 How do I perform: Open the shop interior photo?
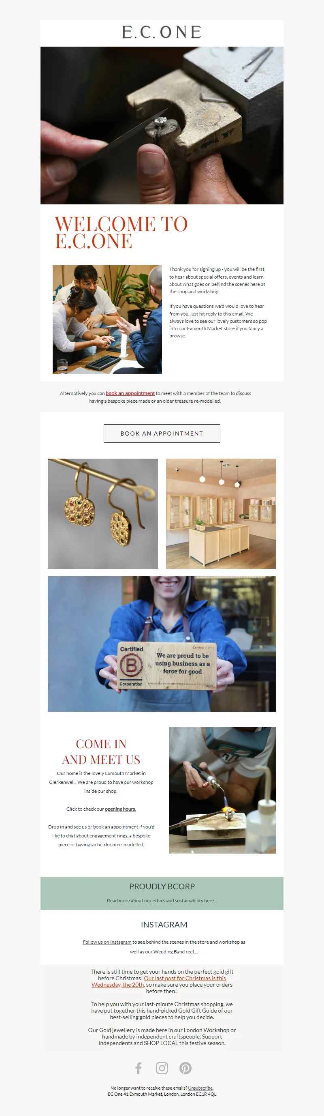tap(221, 513)
